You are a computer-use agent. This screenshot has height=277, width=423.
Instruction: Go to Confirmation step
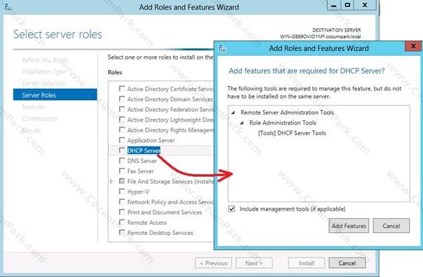40,118
